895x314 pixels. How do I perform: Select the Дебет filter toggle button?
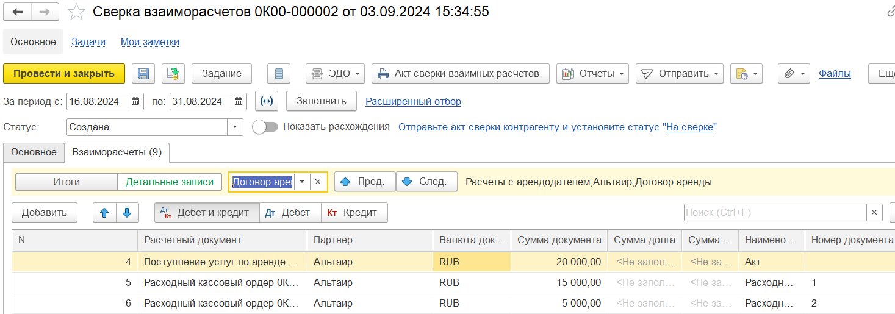coord(290,213)
